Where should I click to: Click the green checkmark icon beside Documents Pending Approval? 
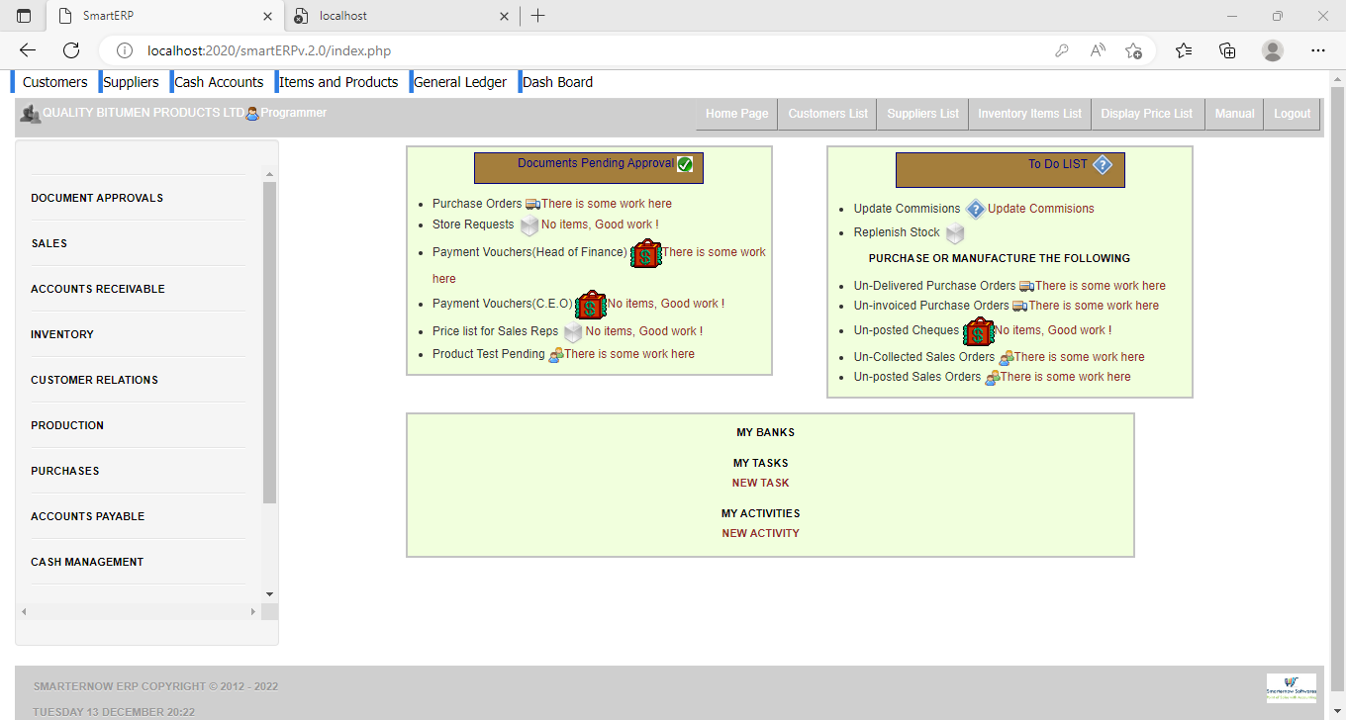click(685, 164)
